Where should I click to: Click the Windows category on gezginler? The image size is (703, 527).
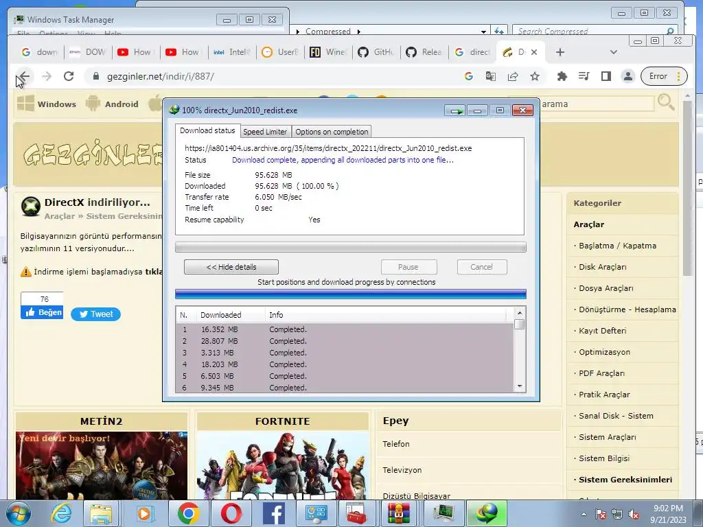47,104
